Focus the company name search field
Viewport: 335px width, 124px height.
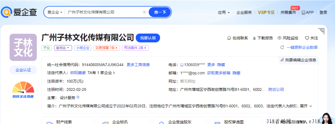[x=103, y=12]
